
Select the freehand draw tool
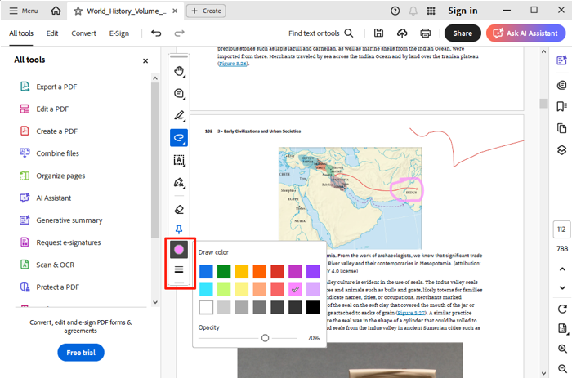tap(179, 138)
